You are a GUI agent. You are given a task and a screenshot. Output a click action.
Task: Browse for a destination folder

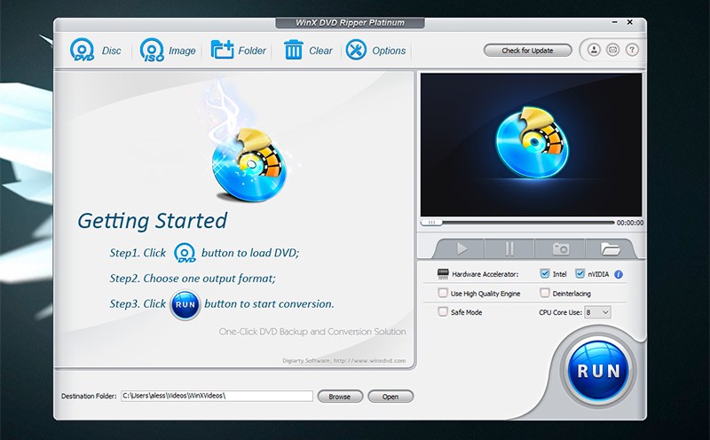pos(340,397)
